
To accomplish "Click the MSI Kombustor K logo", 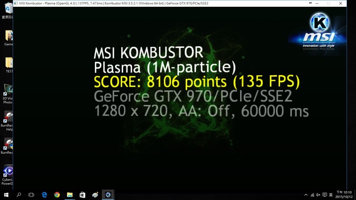I will (319, 22).
